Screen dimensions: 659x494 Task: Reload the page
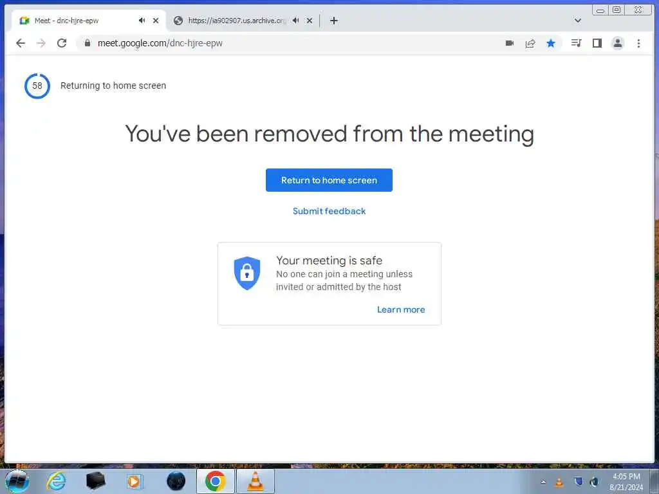[x=62, y=43]
